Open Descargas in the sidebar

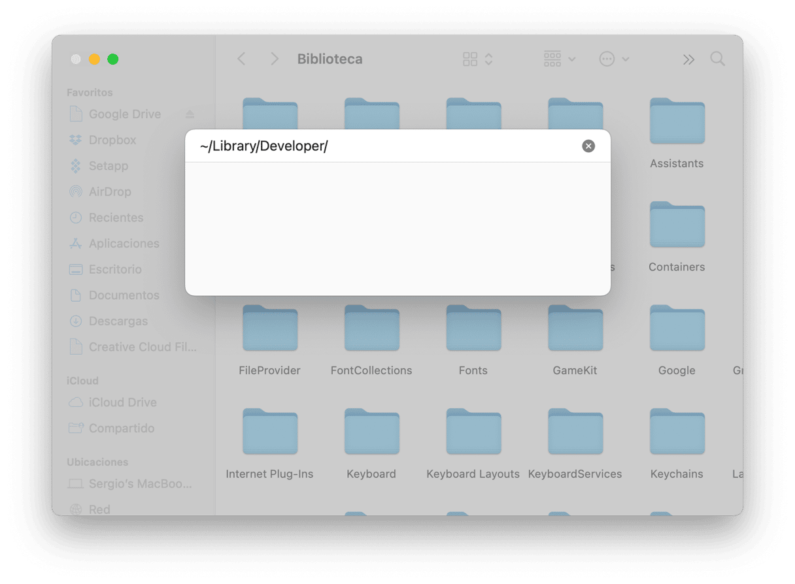click(x=118, y=321)
